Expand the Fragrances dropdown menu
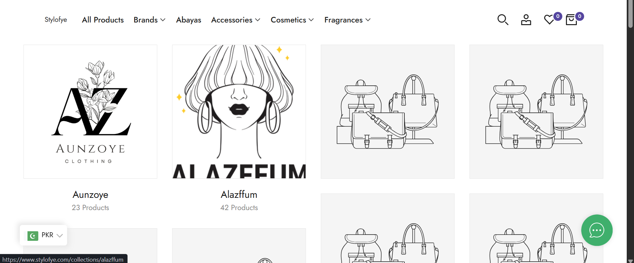 tap(347, 20)
